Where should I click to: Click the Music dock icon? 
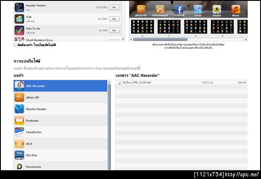tap(236, 9)
